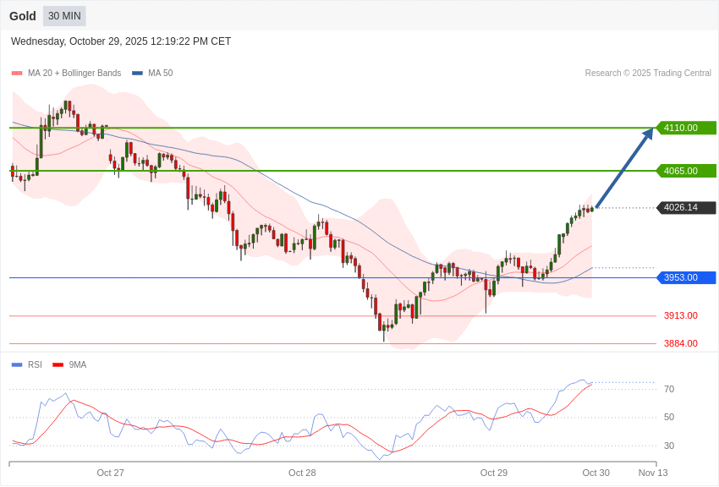The height and width of the screenshot is (487, 719).
Task: Click the 30 MIN timeframe badge
Action: 64,16
